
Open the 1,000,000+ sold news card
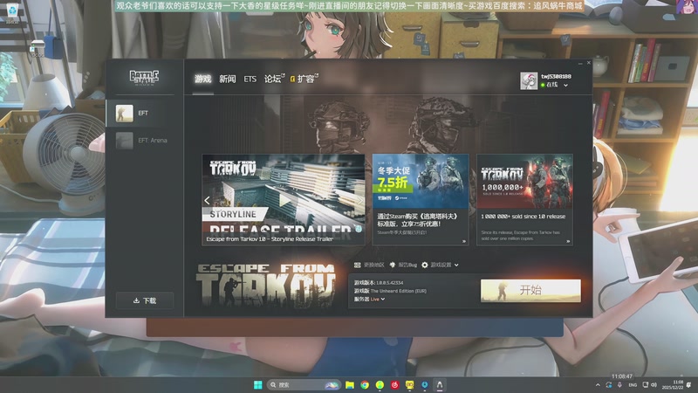point(524,199)
